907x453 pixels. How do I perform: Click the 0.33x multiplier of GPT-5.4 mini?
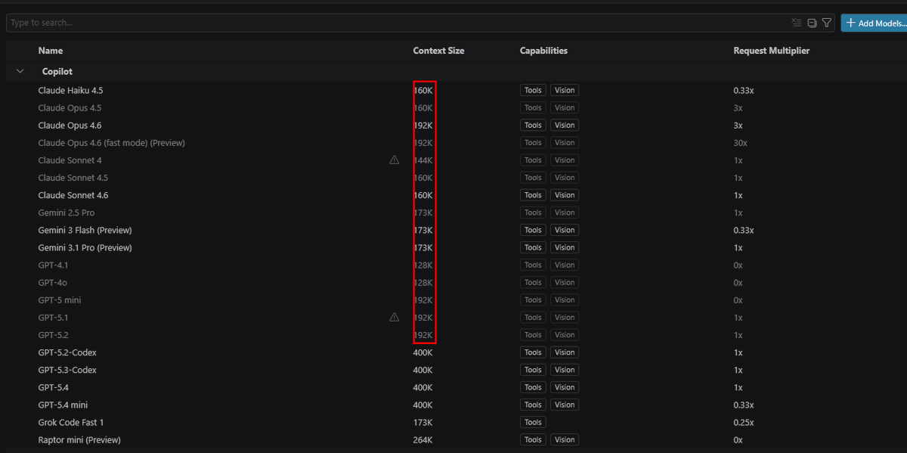[x=743, y=405]
